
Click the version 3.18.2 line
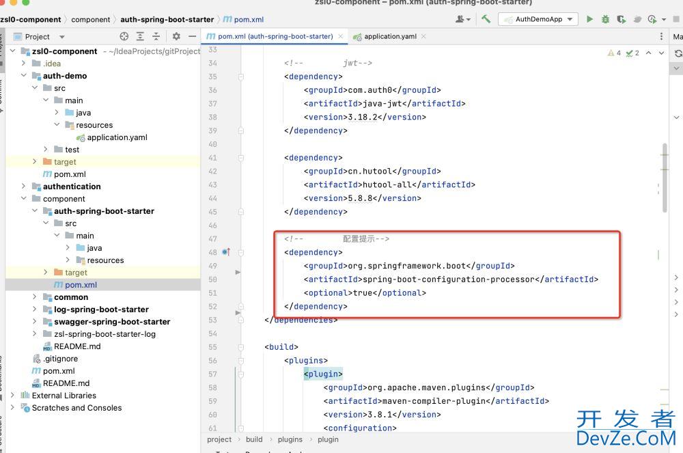365,117
